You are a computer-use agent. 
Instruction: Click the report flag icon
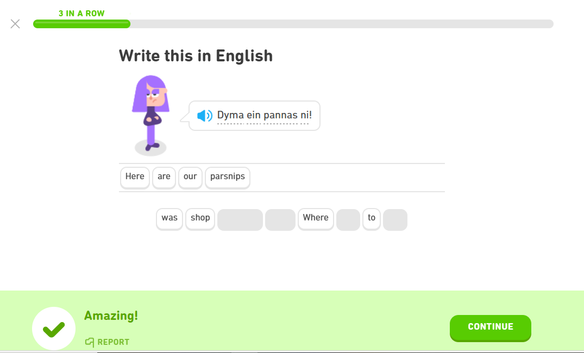(90, 342)
